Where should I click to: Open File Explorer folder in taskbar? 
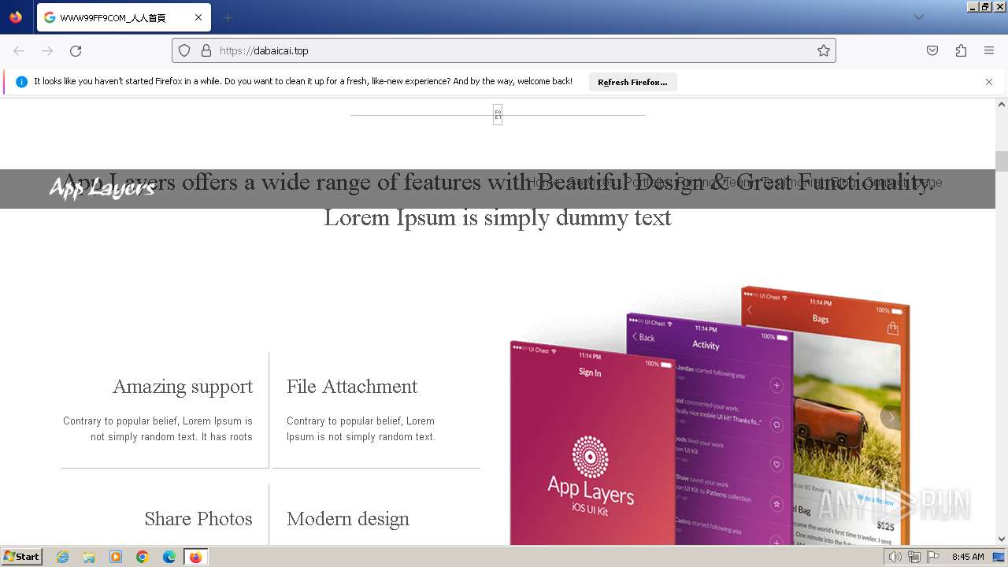click(x=89, y=557)
